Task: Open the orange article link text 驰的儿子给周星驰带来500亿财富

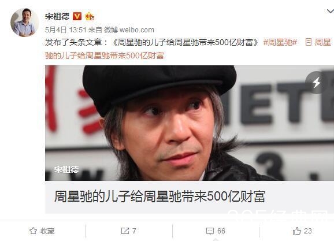Action: click(x=105, y=55)
